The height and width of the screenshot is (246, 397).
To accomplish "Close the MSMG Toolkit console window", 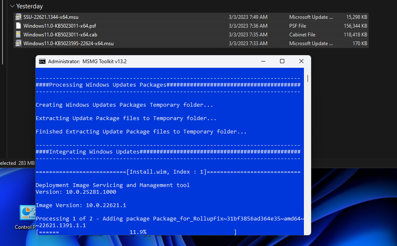I will (x=301, y=61).
